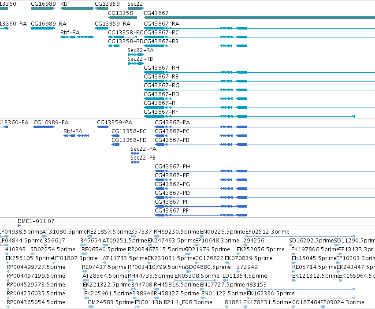Click transcript CG43867-RE
The height and width of the screenshot is (309, 375).
point(161,77)
